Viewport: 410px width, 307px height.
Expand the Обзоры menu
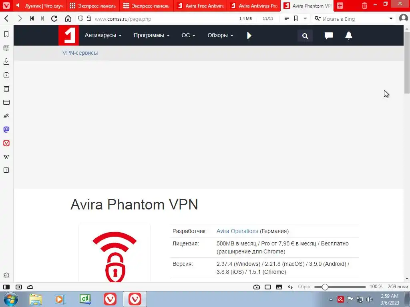220,35
